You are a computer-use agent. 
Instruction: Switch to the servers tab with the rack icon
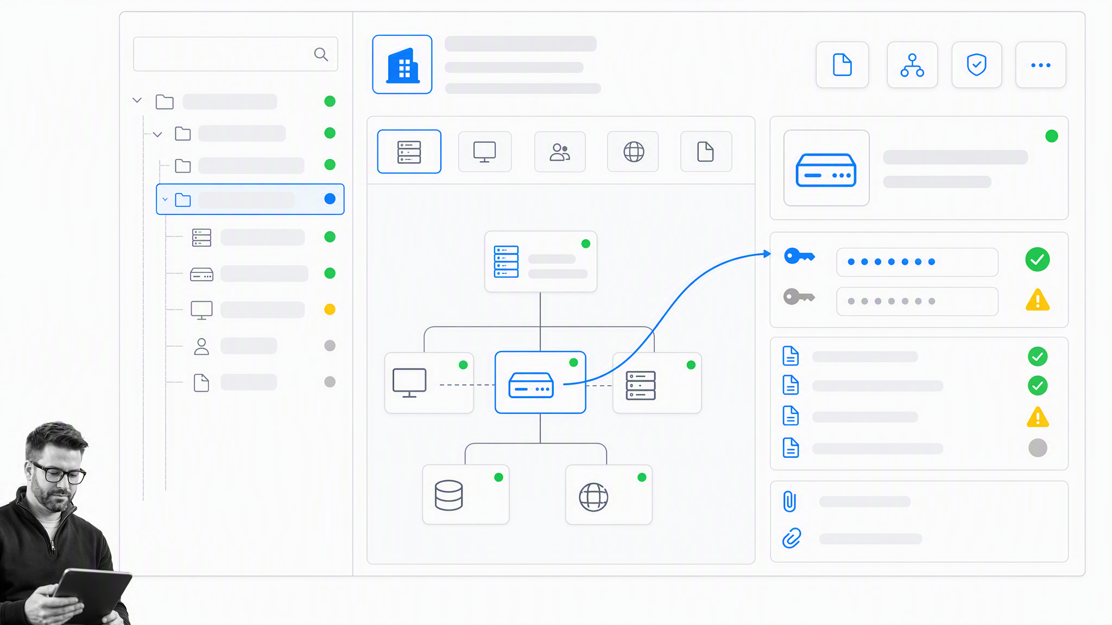409,151
